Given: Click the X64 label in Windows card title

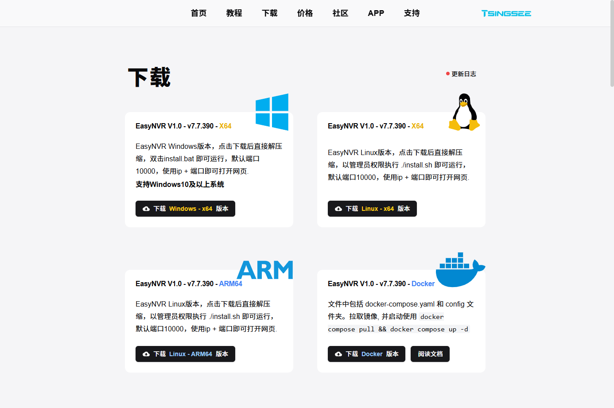Looking at the screenshot, I should [x=225, y=126].
